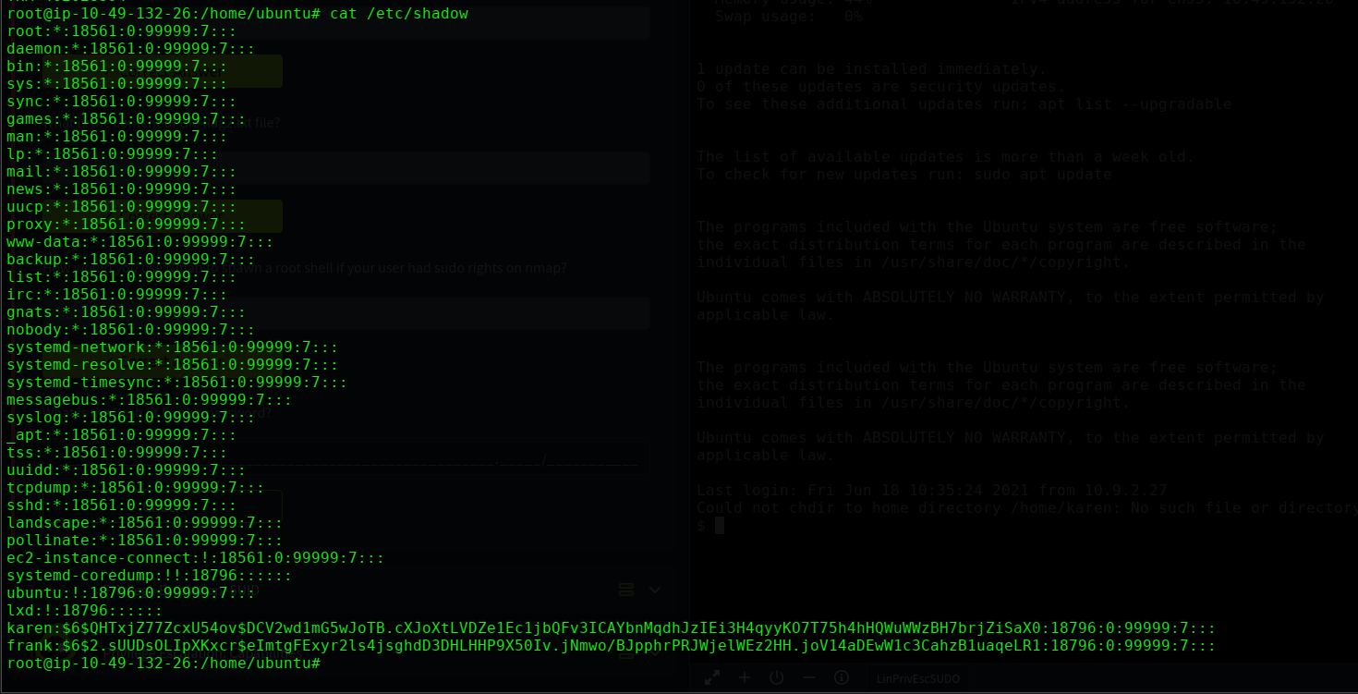1358x694 pixels.
Task: Click karen's password hash line
Action: point(610,628)
